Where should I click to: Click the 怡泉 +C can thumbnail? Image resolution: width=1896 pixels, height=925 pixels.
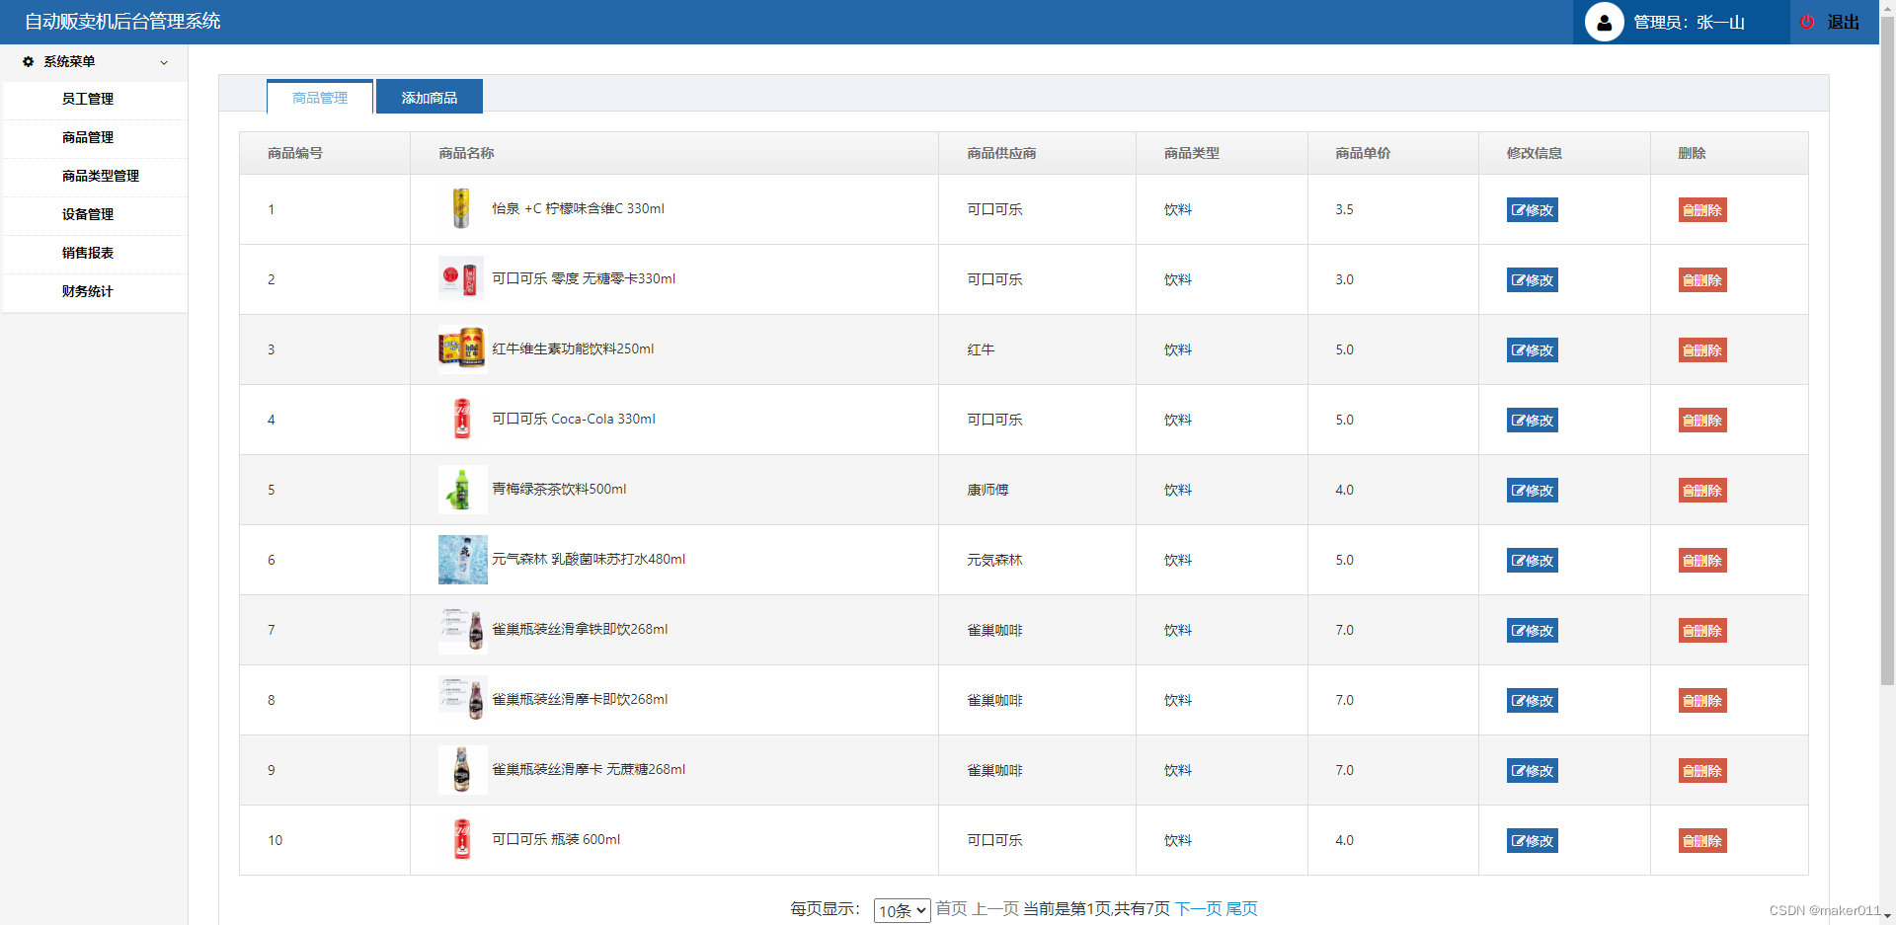[x=462, y=209]
